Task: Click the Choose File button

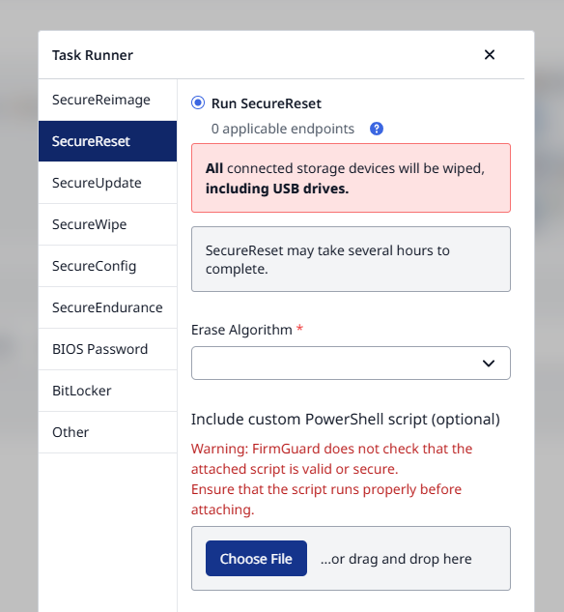Action: point(256,559)
